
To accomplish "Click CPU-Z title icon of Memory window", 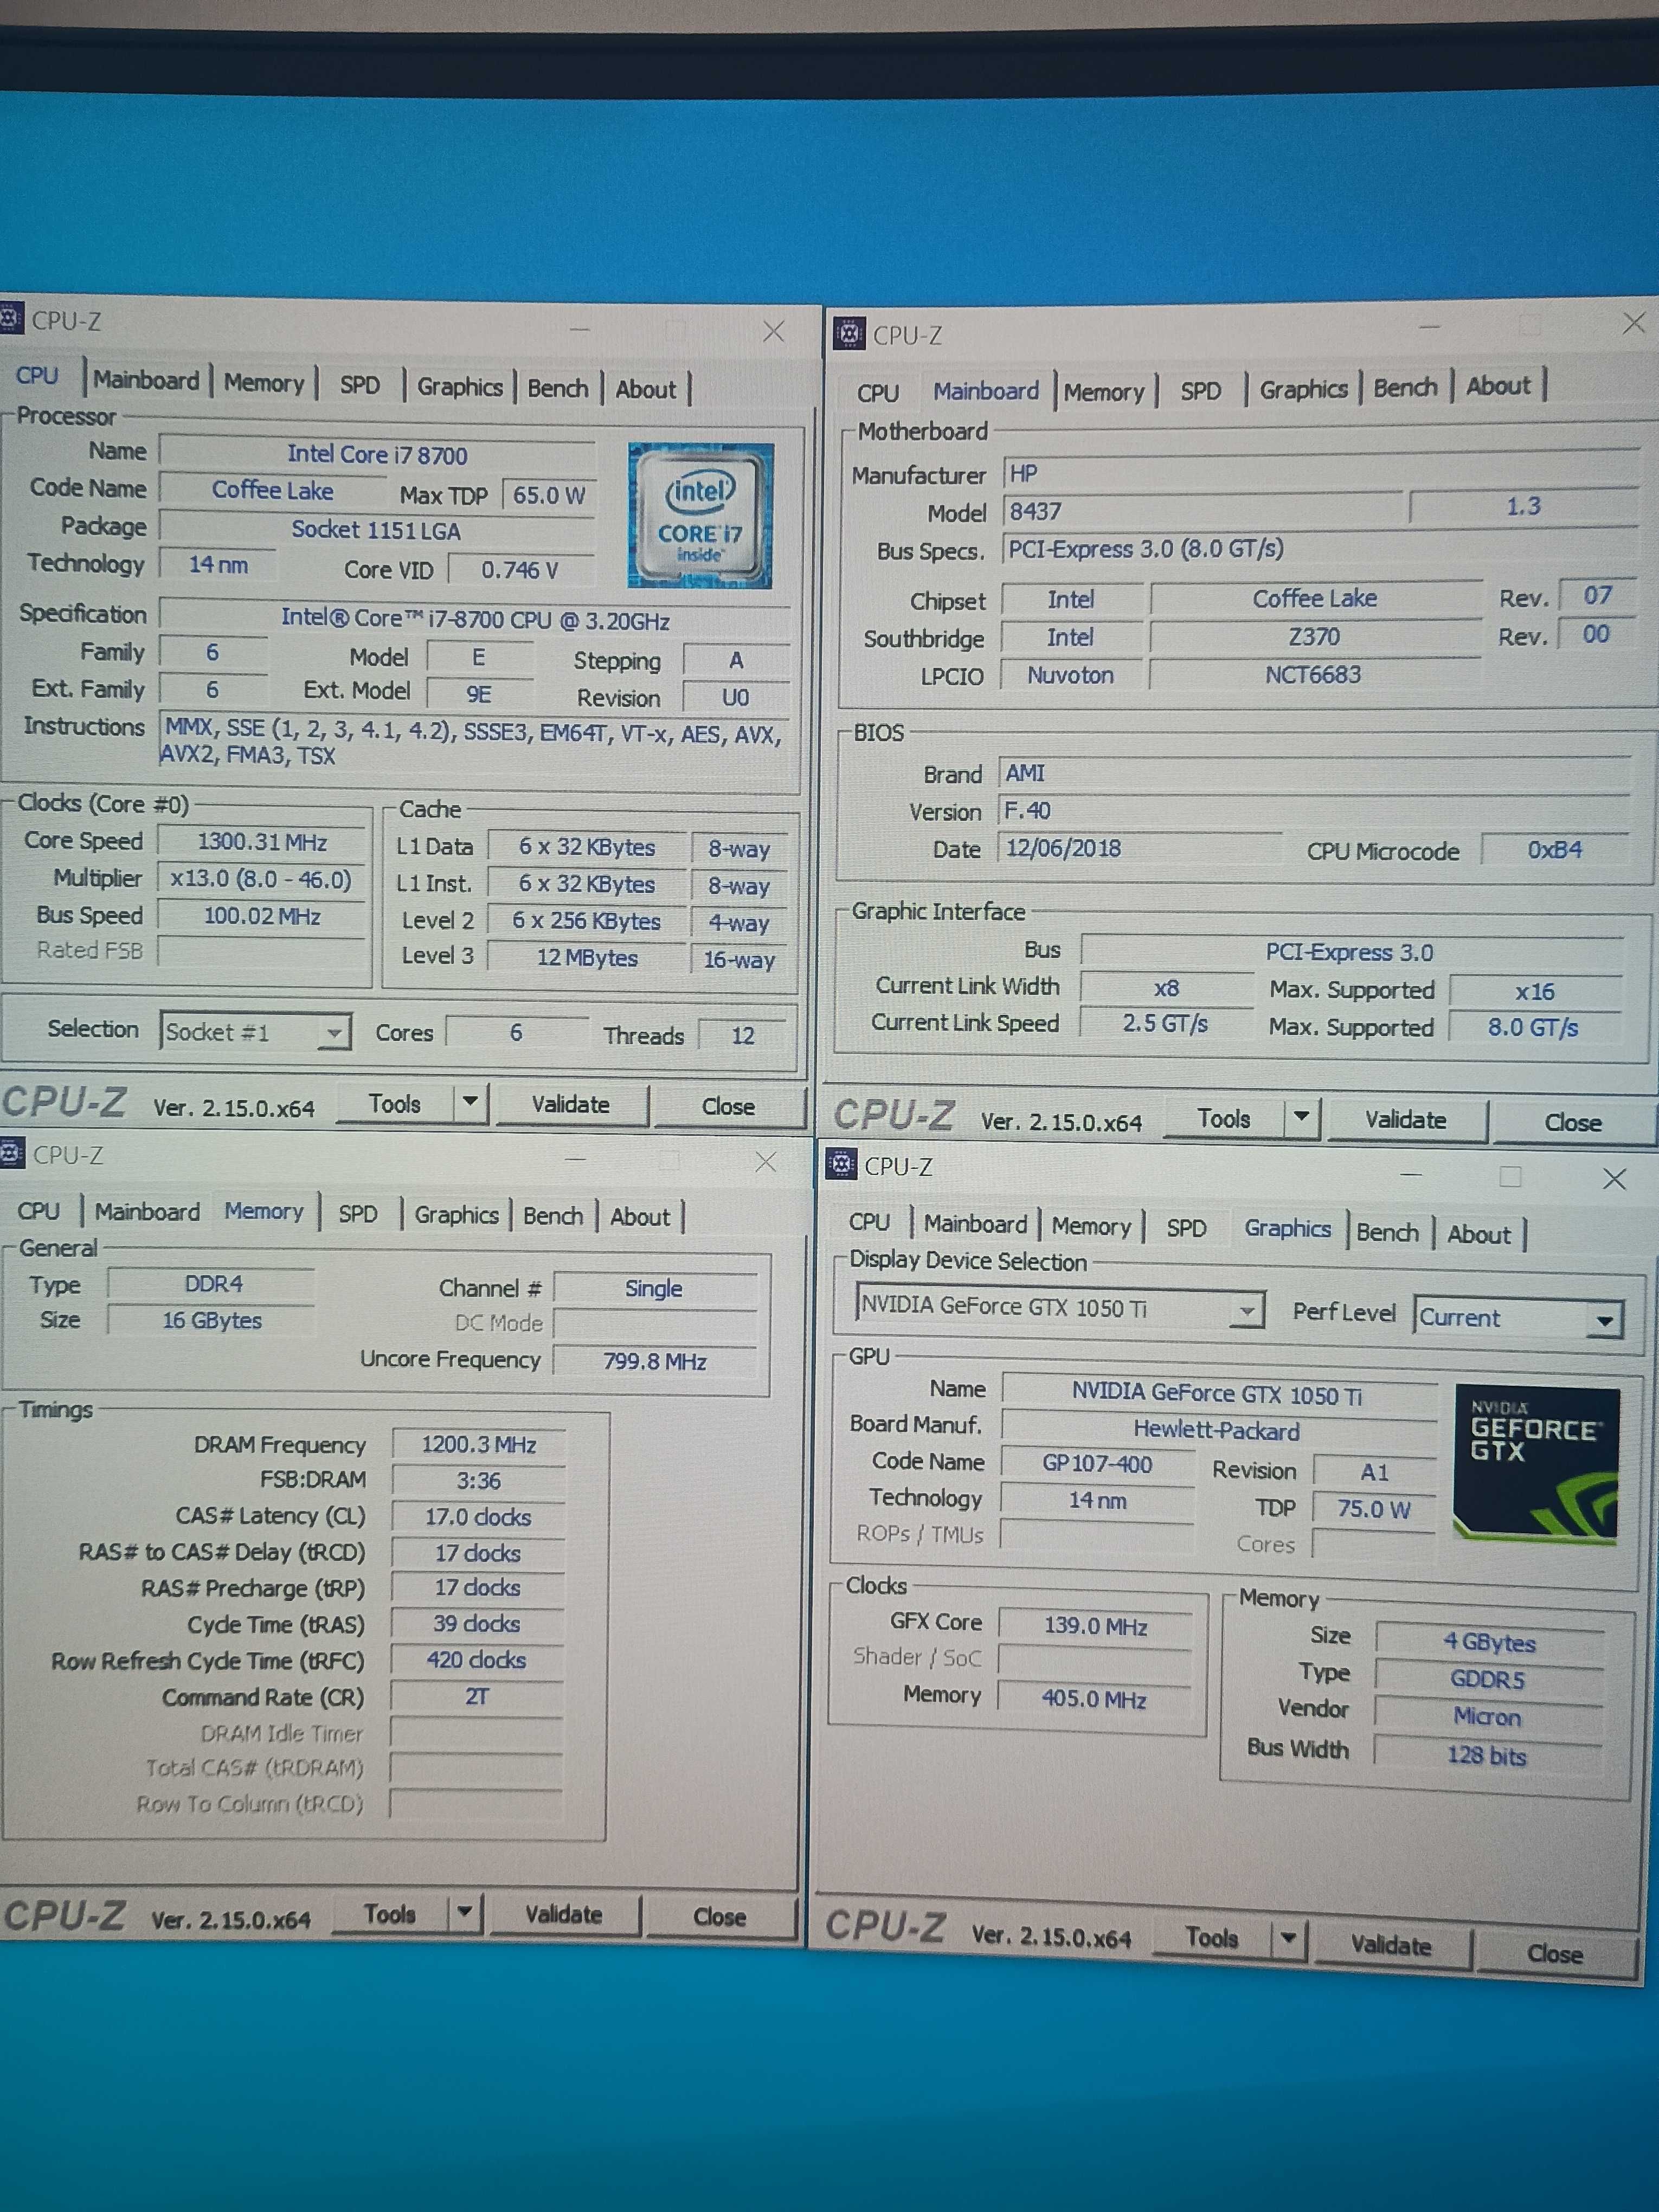I will point(11,1154).
